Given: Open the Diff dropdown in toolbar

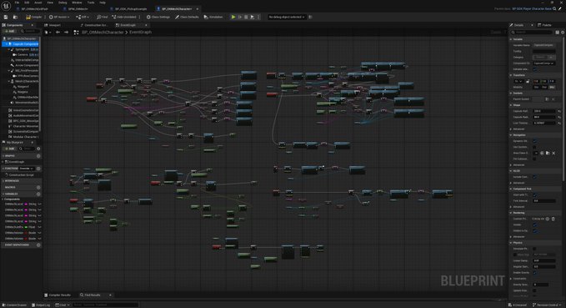Looking at the screenshot, I should (83, 17).
